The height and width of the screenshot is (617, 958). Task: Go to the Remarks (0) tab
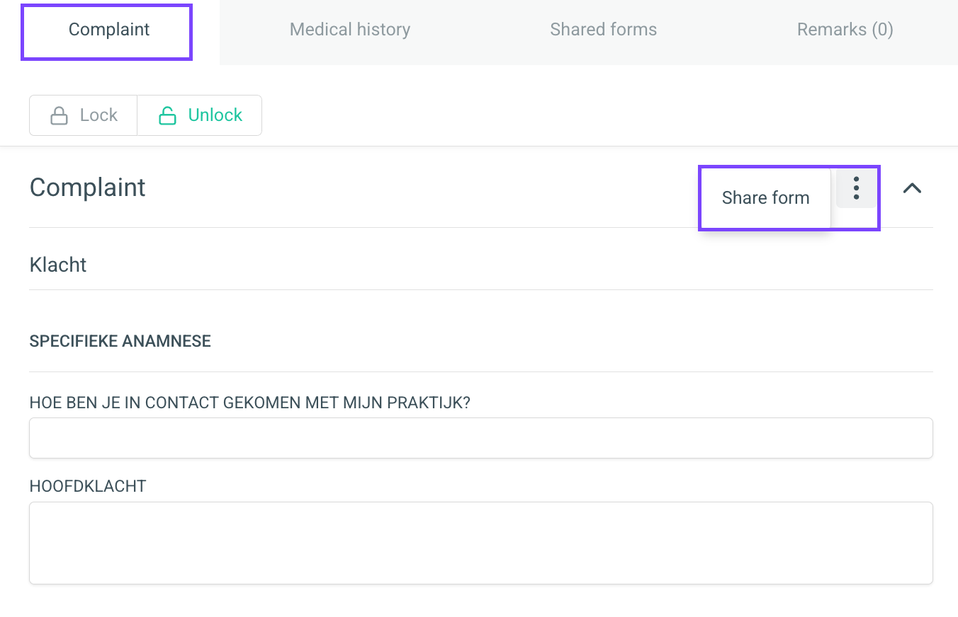845,30
